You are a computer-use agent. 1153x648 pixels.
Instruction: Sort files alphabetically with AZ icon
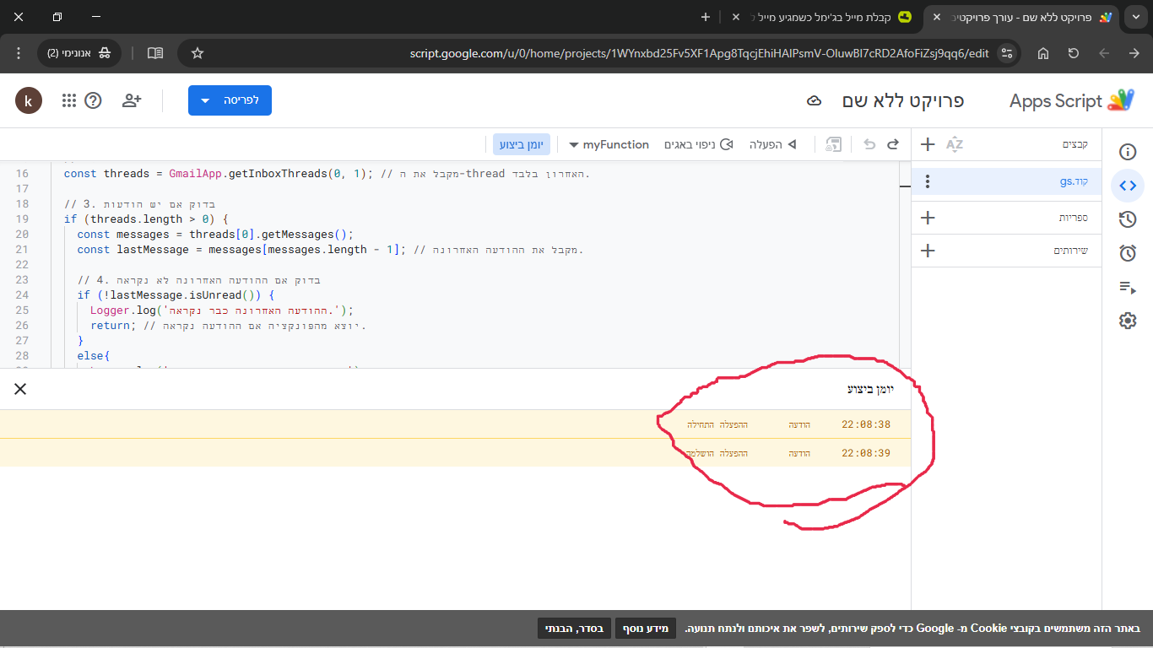point(955,144)
